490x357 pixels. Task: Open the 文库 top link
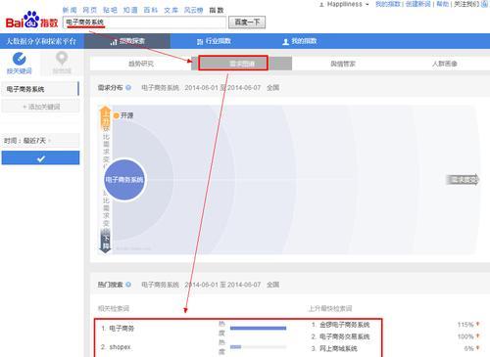click(171, 10)
